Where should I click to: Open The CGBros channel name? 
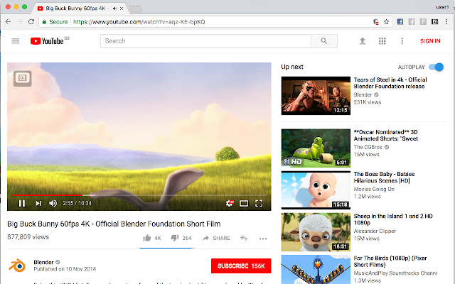coord(368,147)
